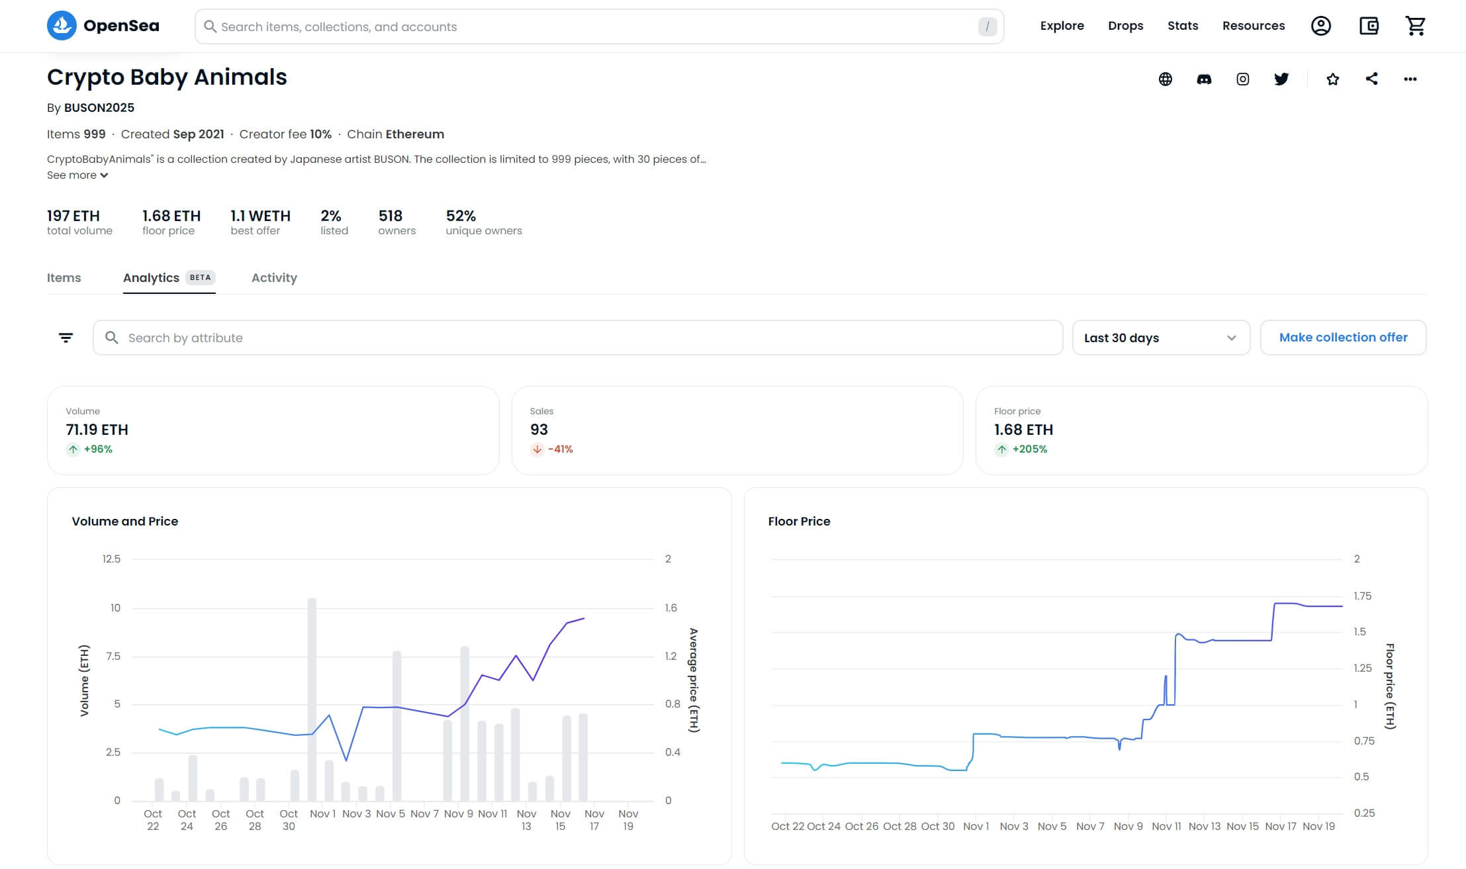Open the more options ellipsis menu

click(1410, 79)
